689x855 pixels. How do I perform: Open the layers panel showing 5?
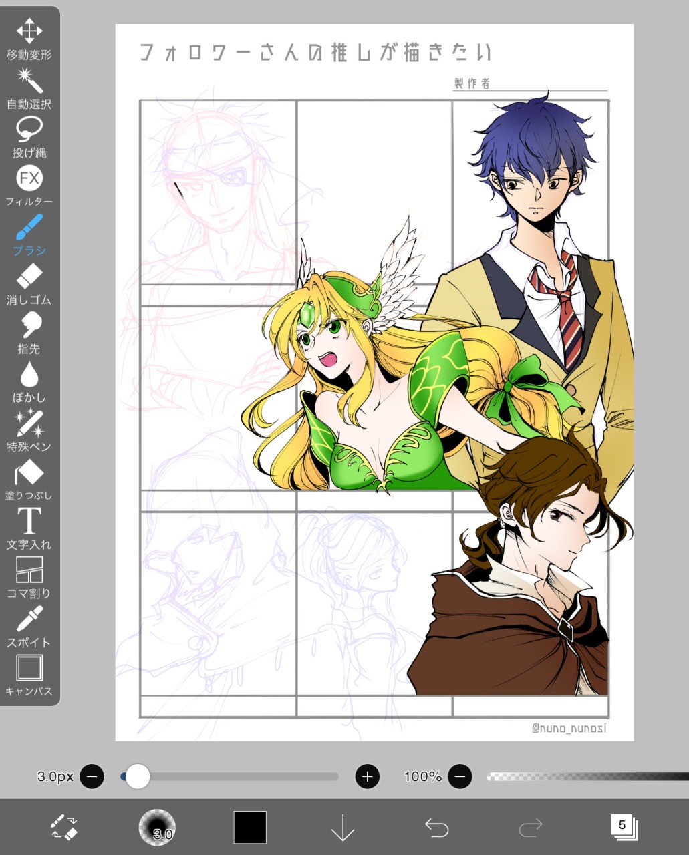pyautogui.click(x=624, y=827)
